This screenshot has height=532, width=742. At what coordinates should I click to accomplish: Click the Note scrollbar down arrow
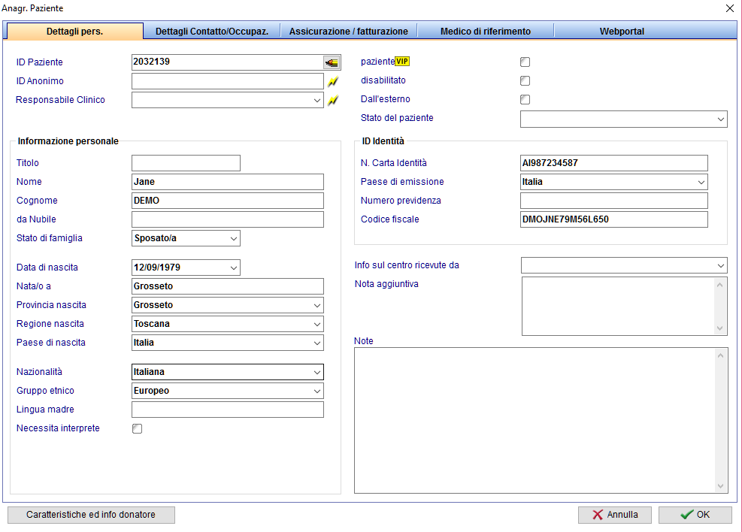720,485
